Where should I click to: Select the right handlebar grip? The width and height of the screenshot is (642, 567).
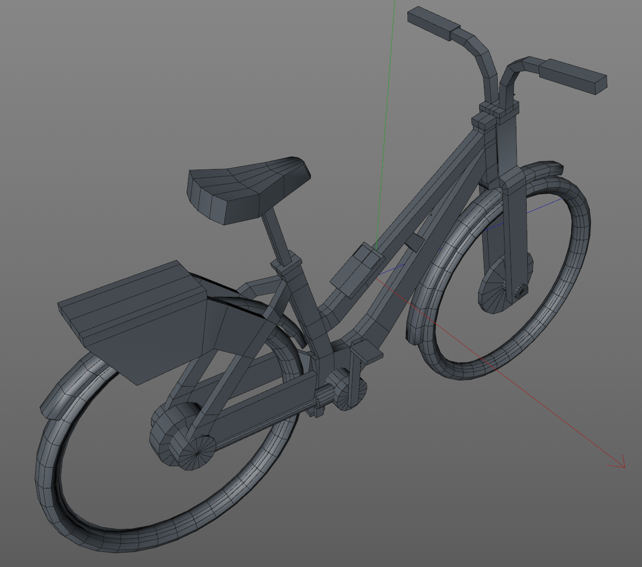[573, 75]
